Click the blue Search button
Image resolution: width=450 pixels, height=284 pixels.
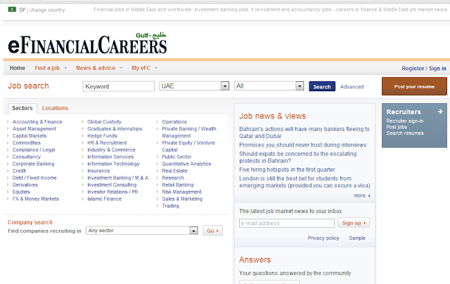[x=322, y=86]
